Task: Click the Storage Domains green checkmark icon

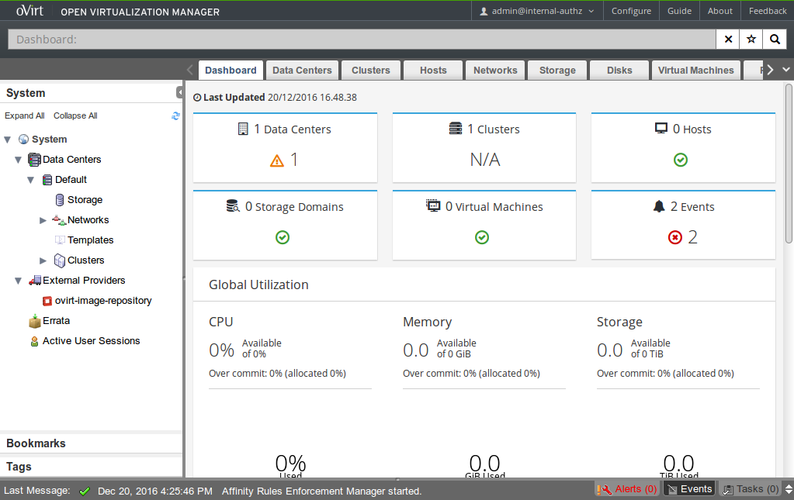Action: [283, 237]
